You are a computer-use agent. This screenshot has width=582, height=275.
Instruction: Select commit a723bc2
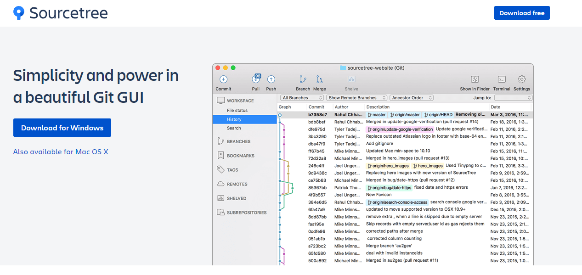point(405,246)
